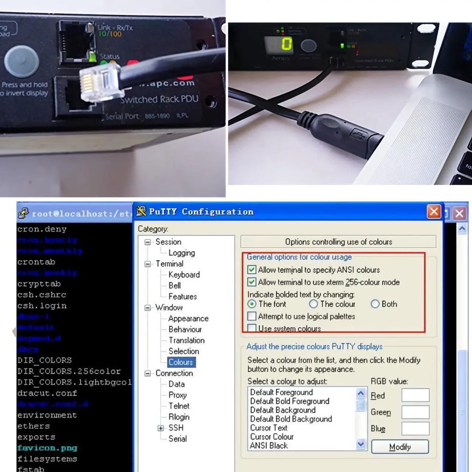Open the Serial settings

177,439
